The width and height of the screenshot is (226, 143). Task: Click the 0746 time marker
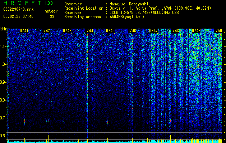coord(132,31)
